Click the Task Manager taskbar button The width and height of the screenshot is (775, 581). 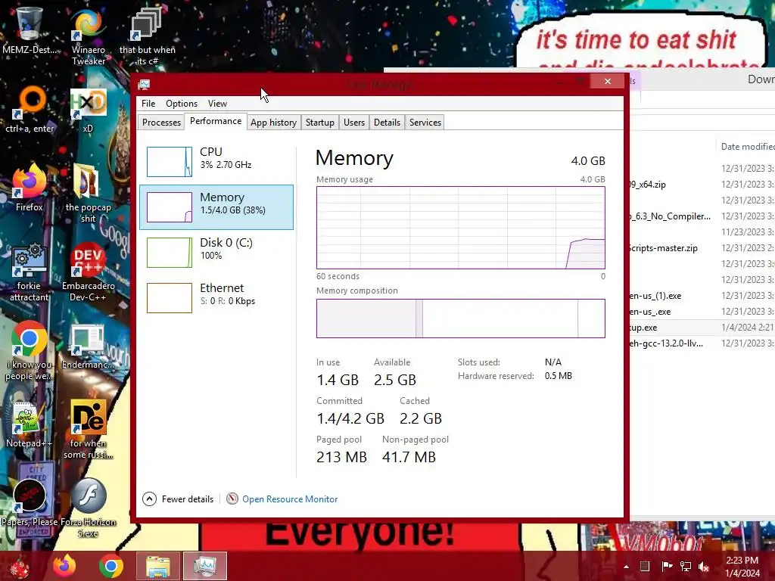(205, 566)
